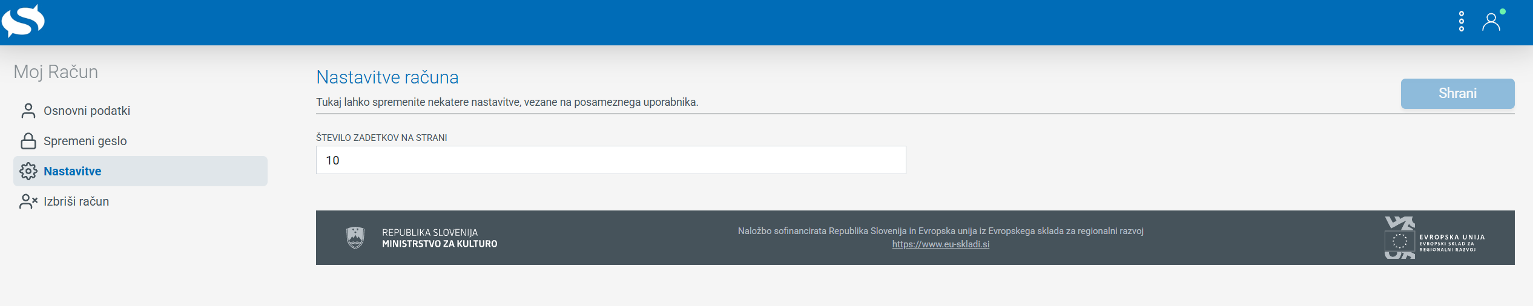Choose Izbriši račun from the sidebar
The image size is (1533, 306).
76,201
